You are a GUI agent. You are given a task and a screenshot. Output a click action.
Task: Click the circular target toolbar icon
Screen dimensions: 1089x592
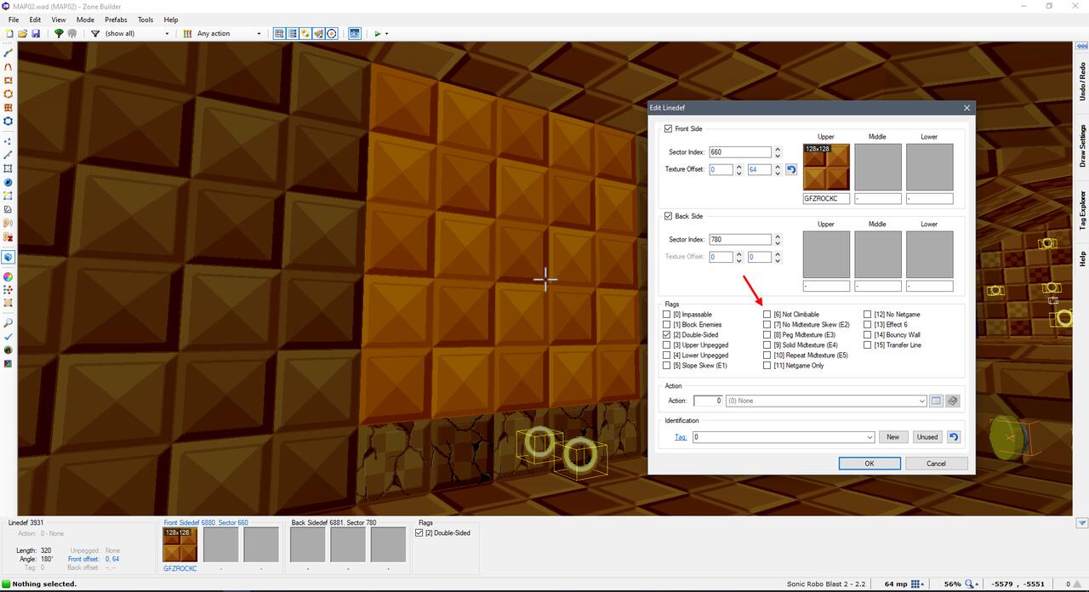coord(332,33)
